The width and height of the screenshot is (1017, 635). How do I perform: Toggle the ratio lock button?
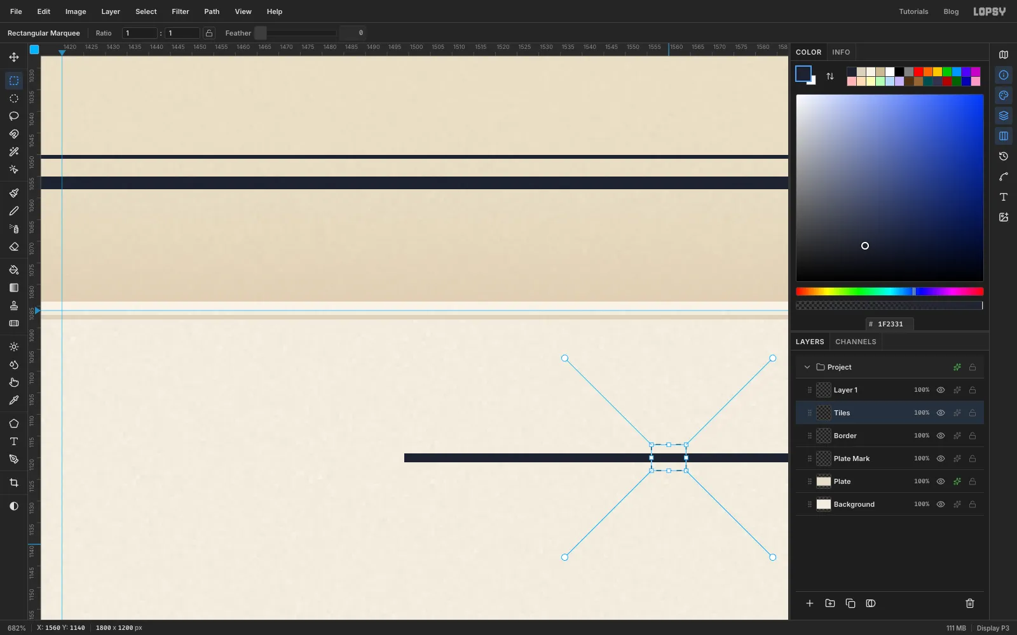click(209, 33)
